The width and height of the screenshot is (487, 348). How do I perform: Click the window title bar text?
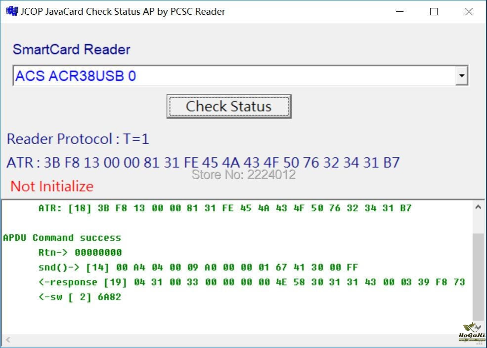(123, 12)
